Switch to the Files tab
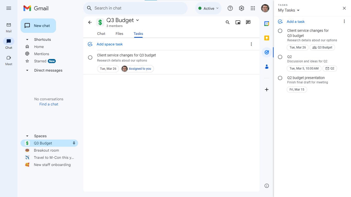The height and width of the screenshot is (197, 351). (x=119, y=34)
